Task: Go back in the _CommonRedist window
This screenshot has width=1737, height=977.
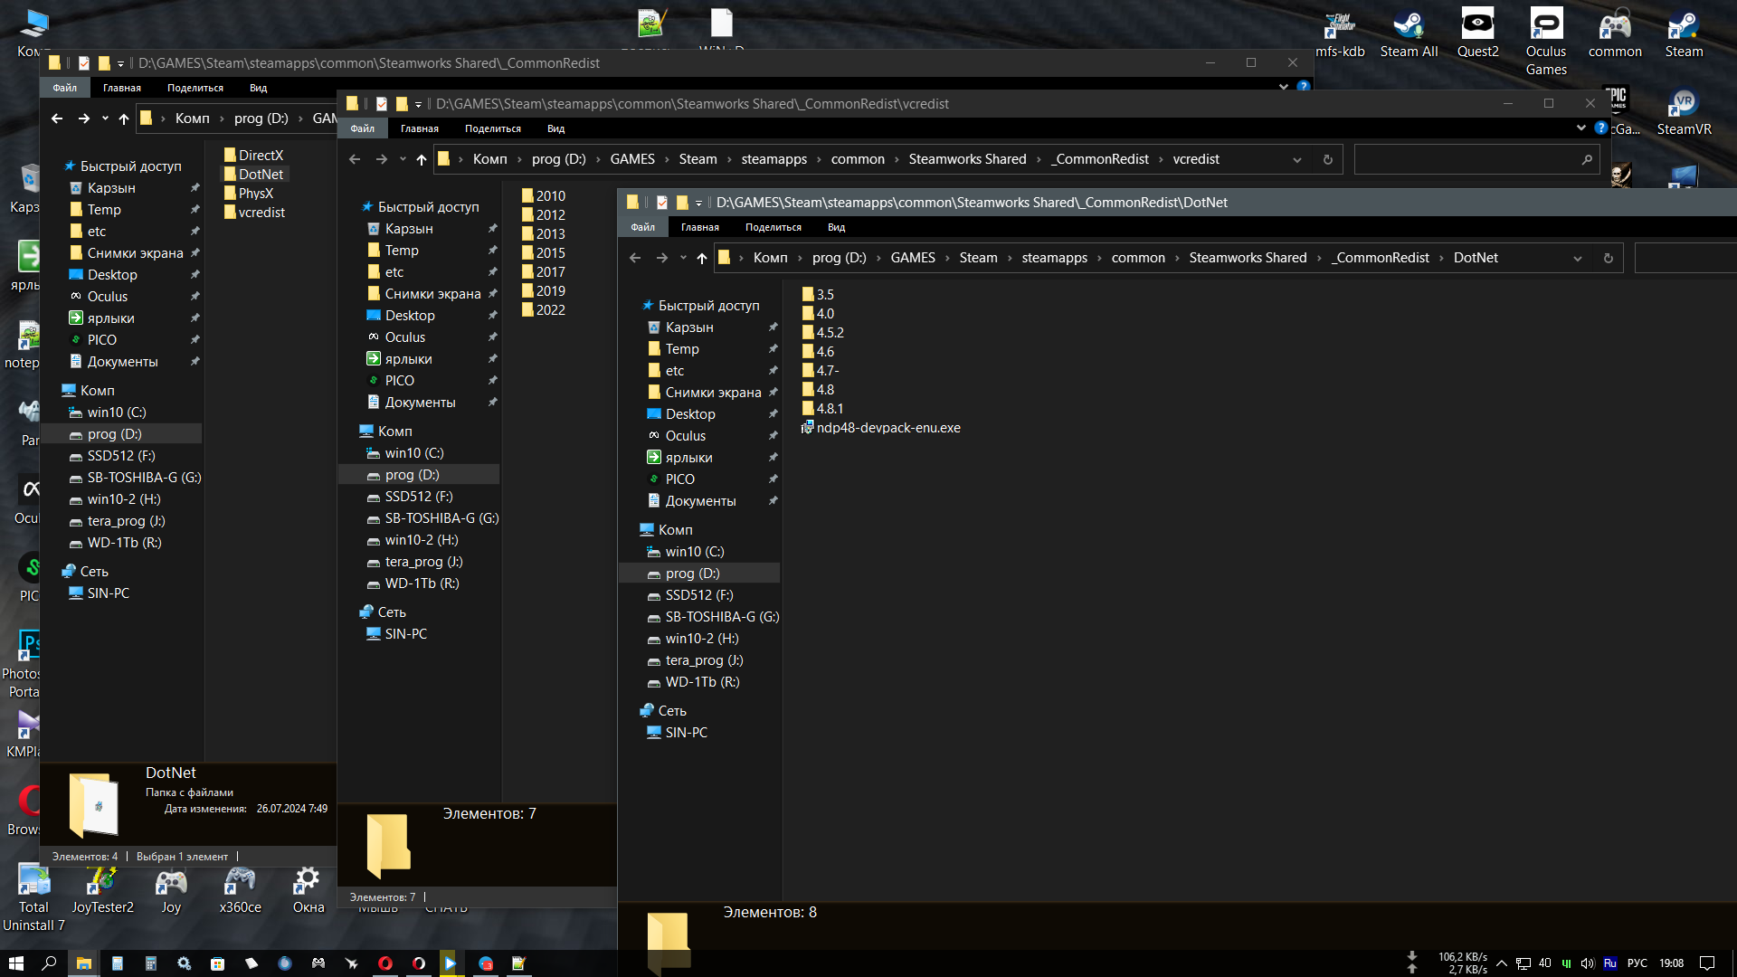Action: pyautogui.click(x=57, y=119)
